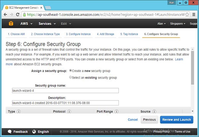Select Create a new security group
The height and width of the screenshot is (137, 199).
click(x=71, y=71)
